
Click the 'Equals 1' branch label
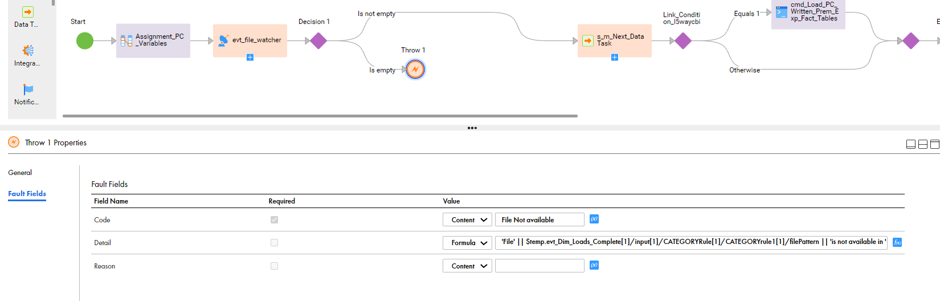tap(747, 14)
